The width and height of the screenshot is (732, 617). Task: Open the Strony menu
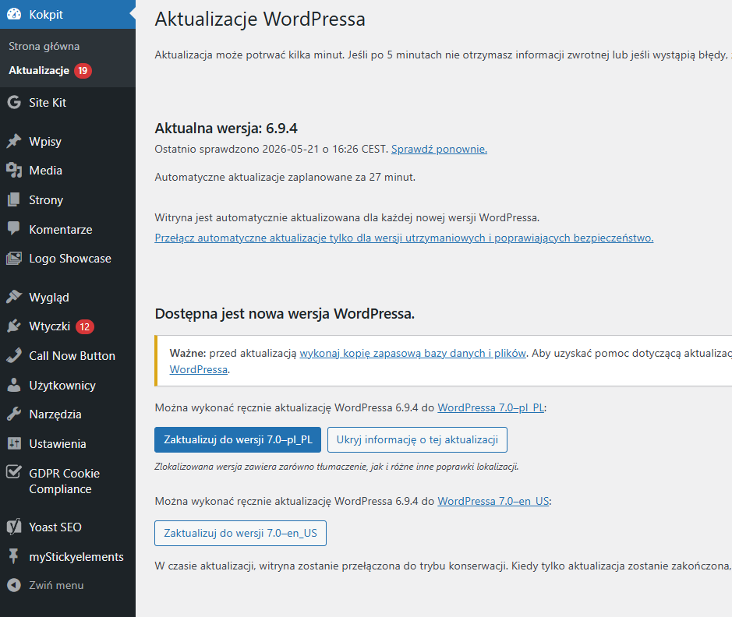point(68,200)
